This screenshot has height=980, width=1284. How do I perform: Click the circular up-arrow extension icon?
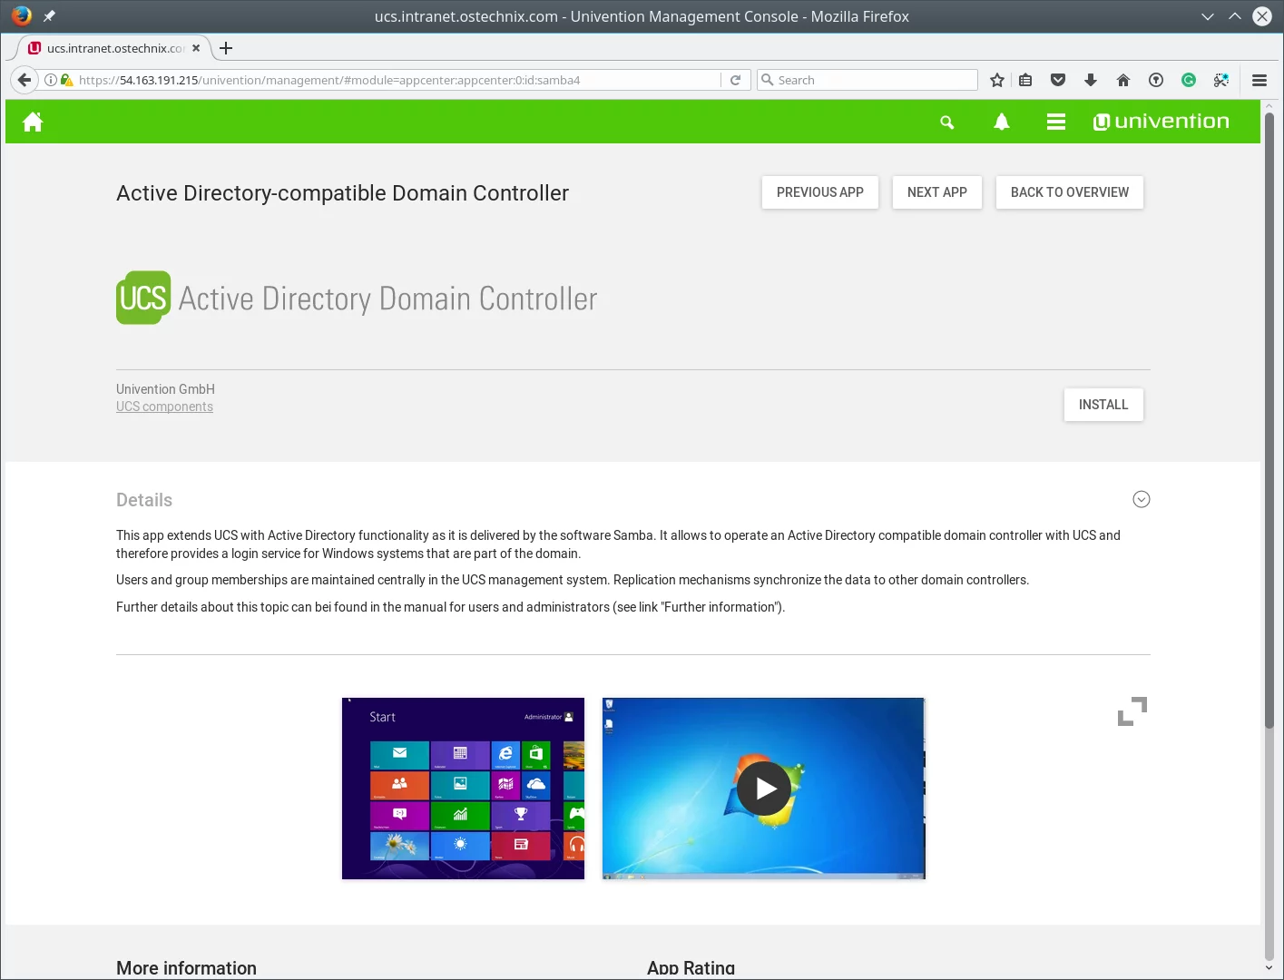pos(1156,80)
